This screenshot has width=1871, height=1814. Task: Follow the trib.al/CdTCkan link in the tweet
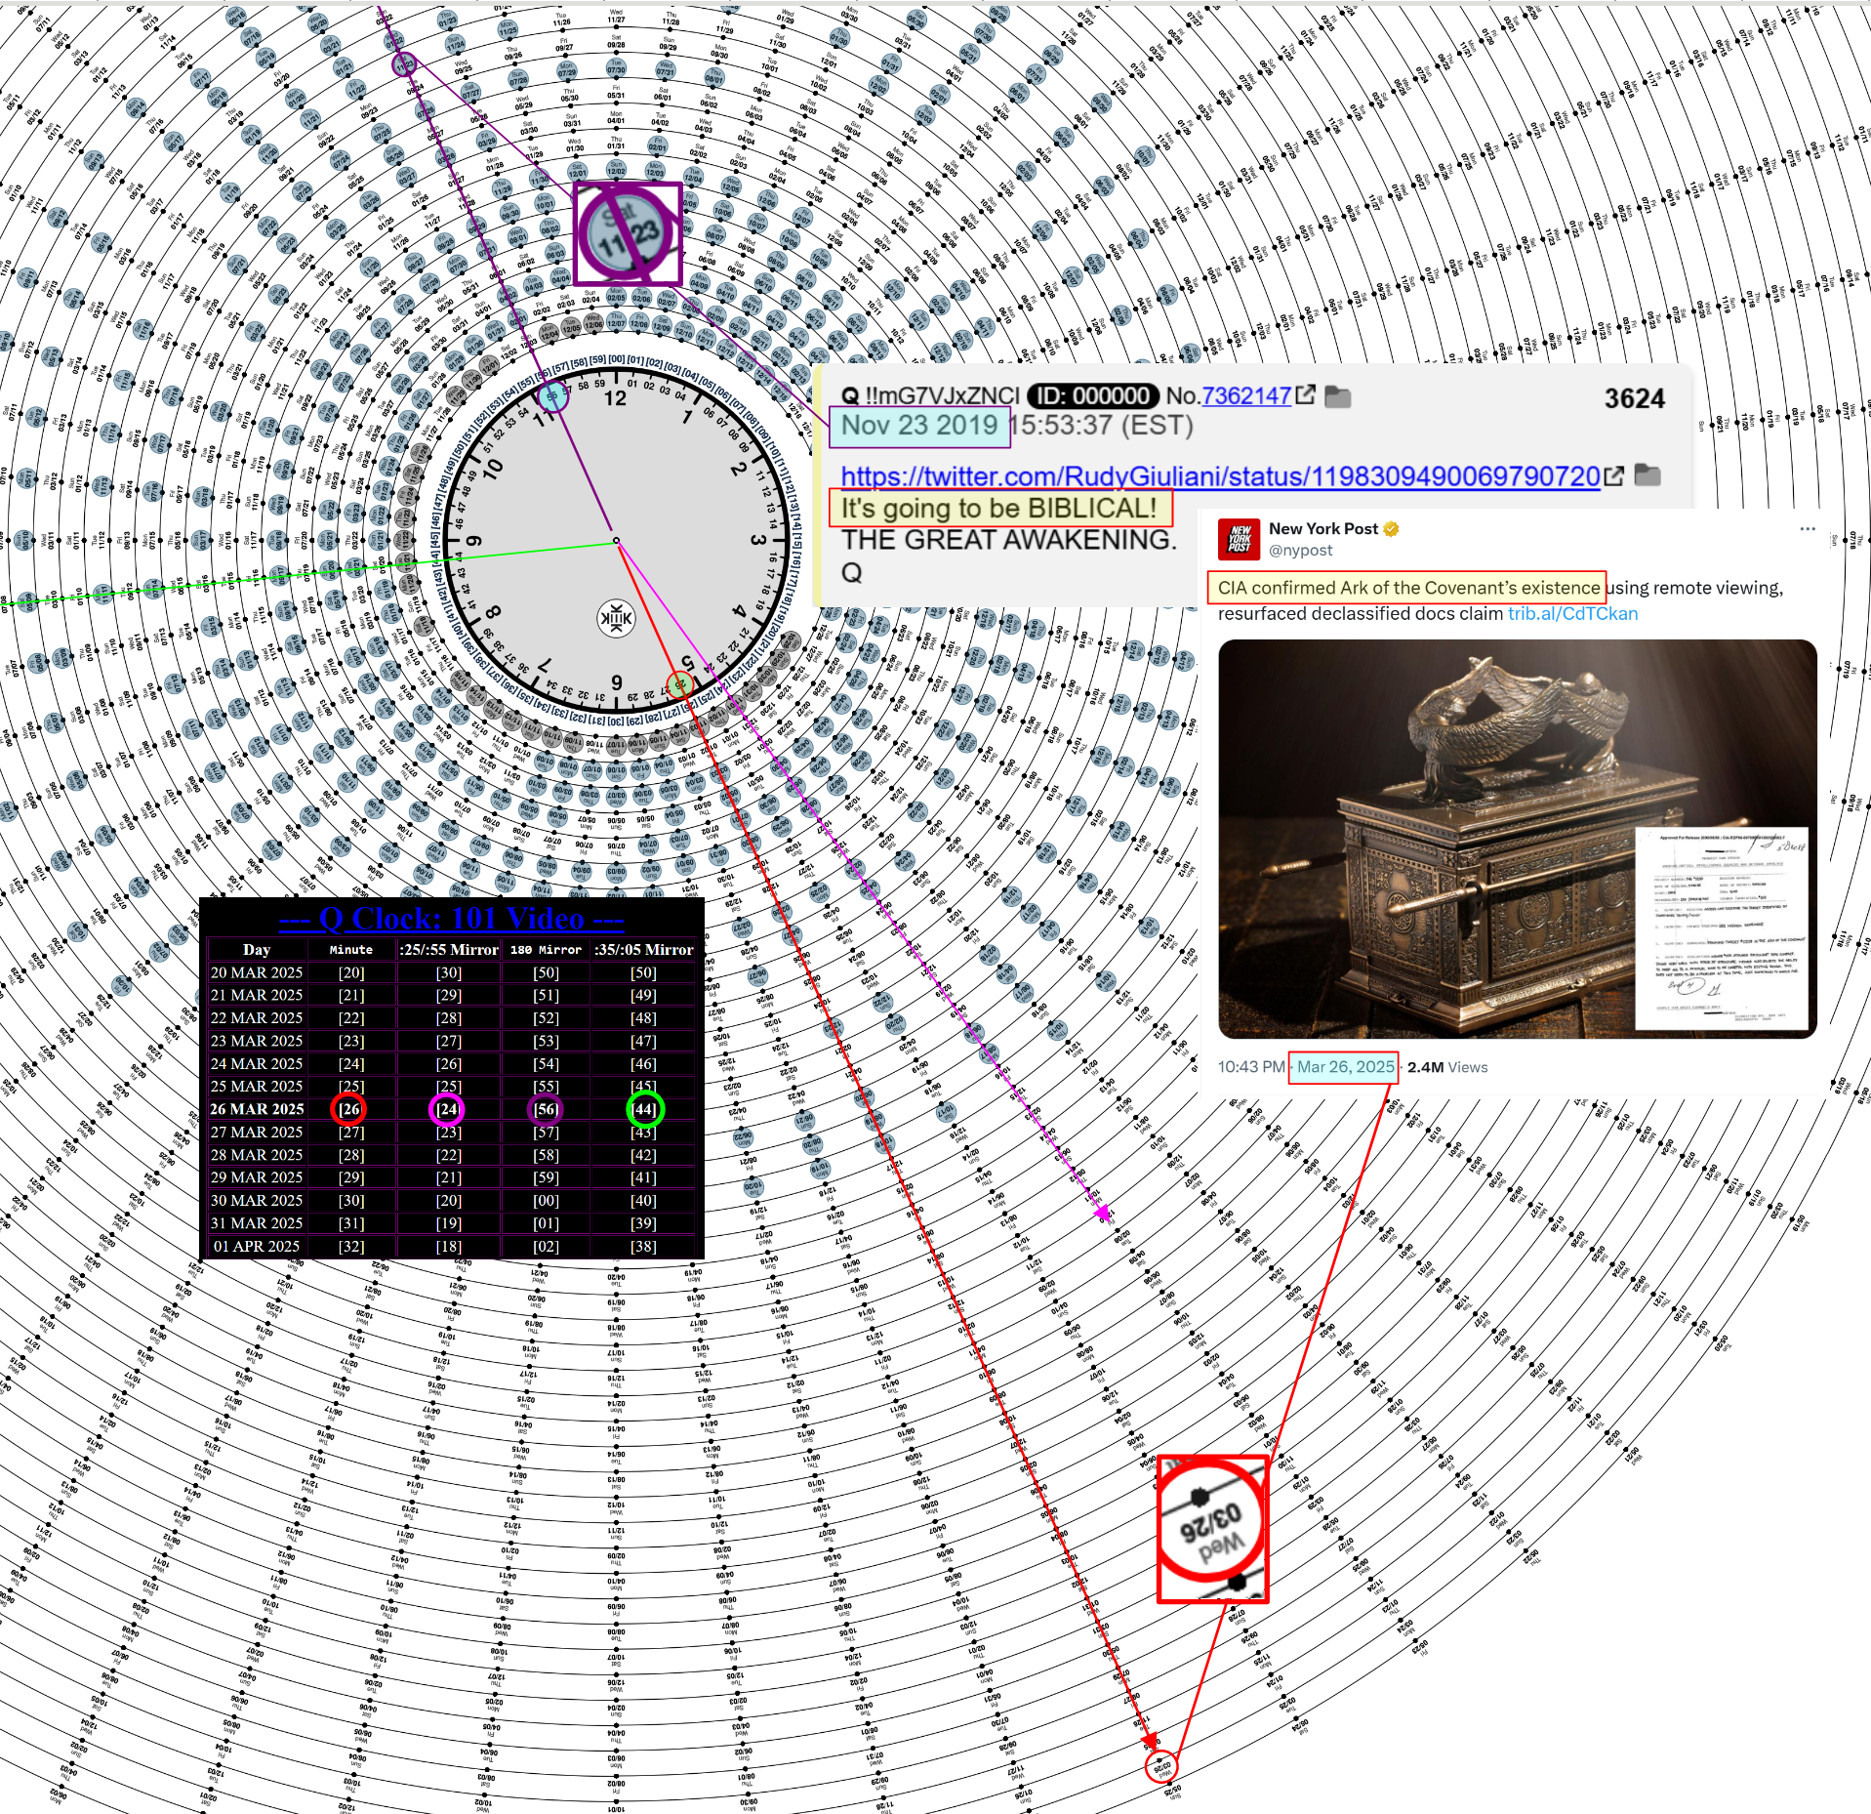[1572, 614]
